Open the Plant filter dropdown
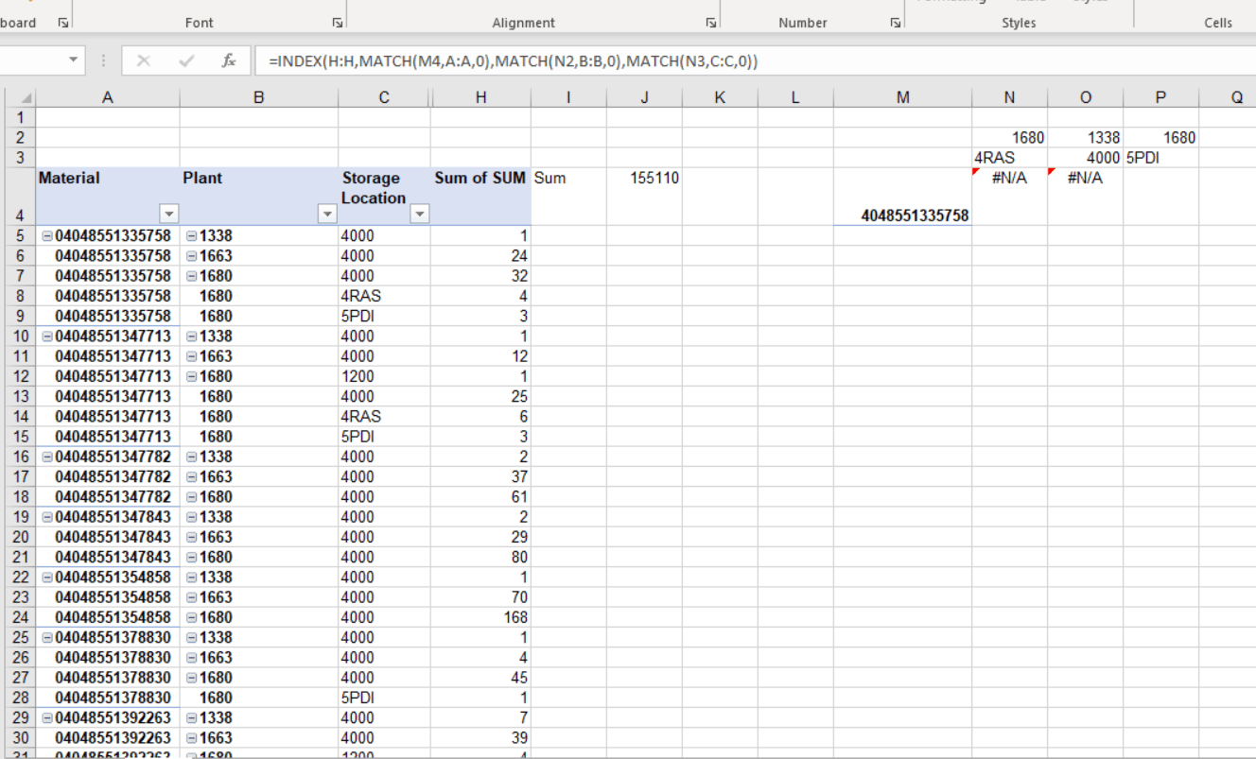This screenshot has width=1256, height=759. (327, 215)
